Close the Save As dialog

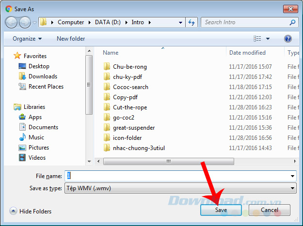coord(290,9)
